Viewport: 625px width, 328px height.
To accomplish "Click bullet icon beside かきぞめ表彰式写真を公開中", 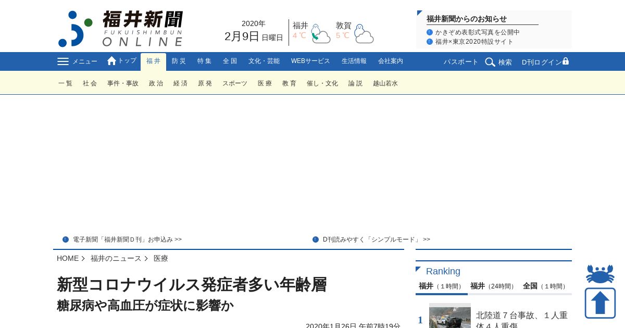I will [x=430, y=32].
